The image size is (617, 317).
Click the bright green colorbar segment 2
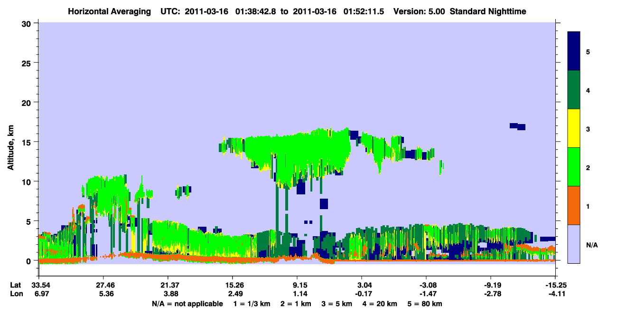574,167
